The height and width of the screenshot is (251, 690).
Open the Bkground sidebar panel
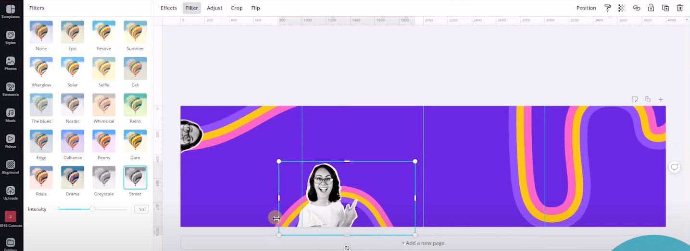pos(11,167)
